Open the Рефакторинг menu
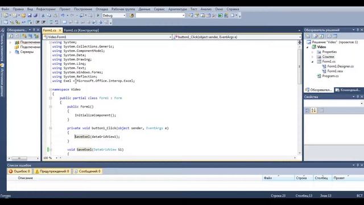This screenshot has height=205, width=364. [x=46, y=9]
